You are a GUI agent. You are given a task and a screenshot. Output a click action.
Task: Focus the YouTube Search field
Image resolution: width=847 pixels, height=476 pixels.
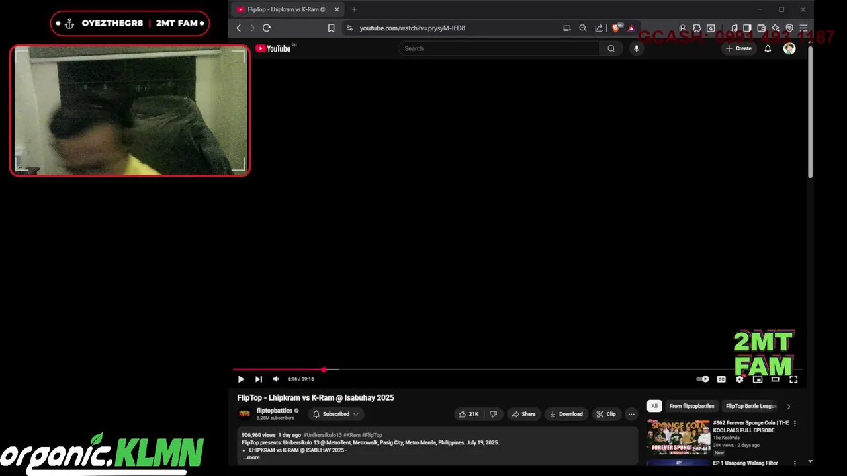pos(500,48)
